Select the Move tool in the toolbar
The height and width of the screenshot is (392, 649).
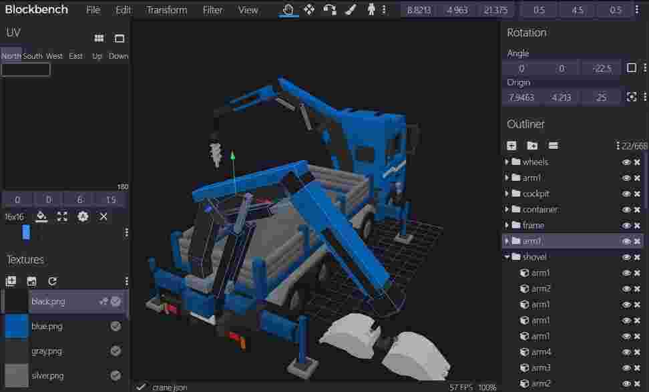(x=309, y=9)
